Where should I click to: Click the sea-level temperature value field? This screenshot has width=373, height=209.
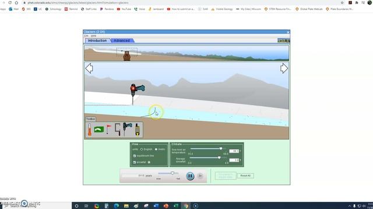pos(234,151)
